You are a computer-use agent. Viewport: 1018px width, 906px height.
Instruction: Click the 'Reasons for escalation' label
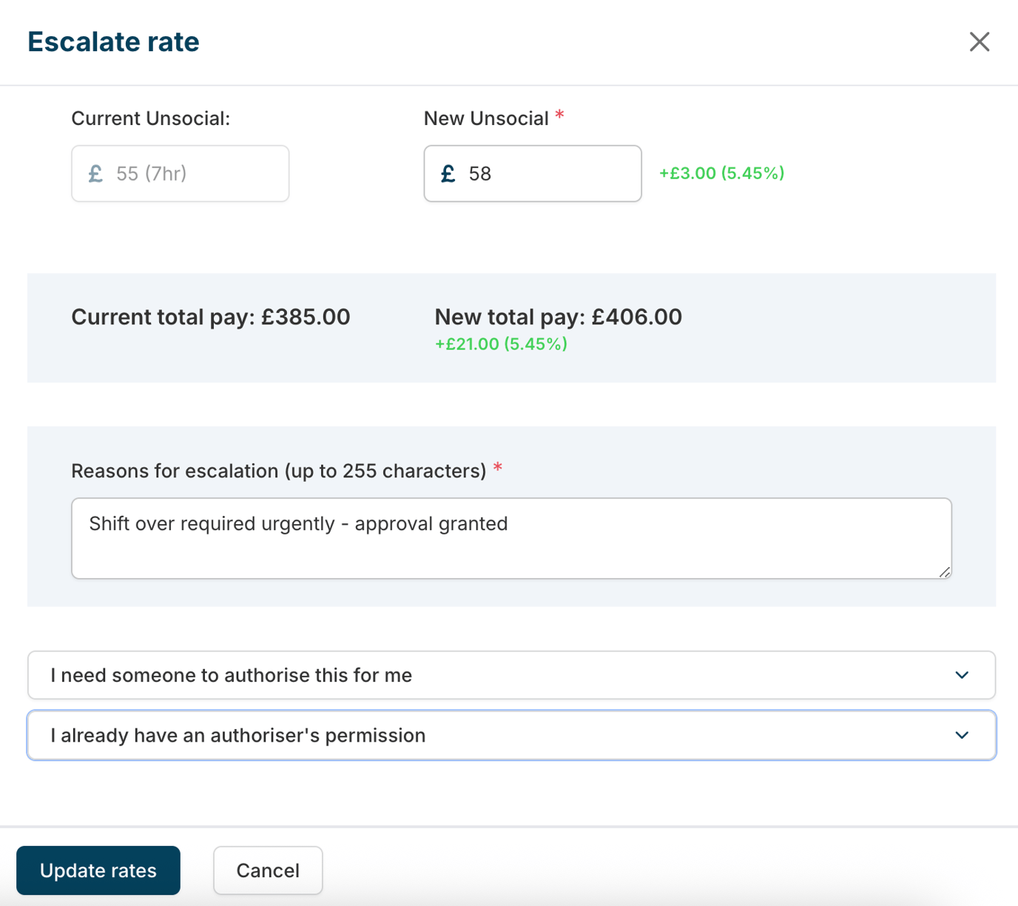tap(278, 471)
